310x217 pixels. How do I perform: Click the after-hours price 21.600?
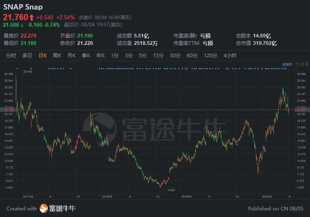pyautogui.click(x=11, y=25)
